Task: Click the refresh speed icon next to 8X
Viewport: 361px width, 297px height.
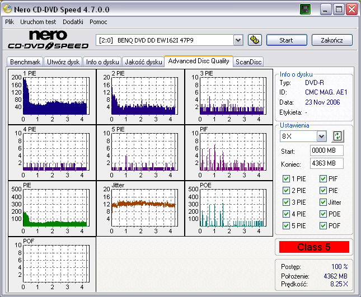Action: point(337,136)
